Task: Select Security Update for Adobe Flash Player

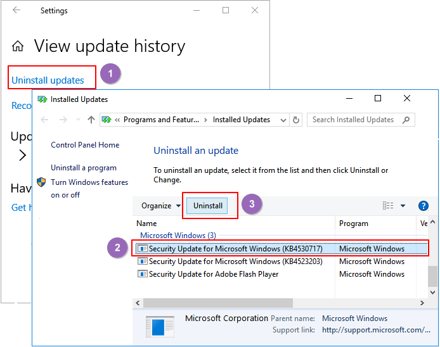Action: (213, 274)
